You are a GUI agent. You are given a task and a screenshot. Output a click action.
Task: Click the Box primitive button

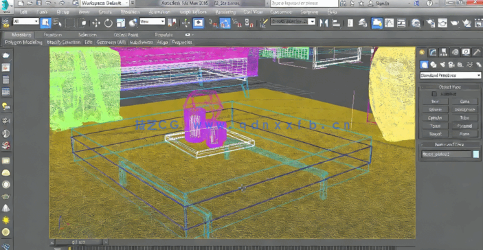click(x=435, y=101)
